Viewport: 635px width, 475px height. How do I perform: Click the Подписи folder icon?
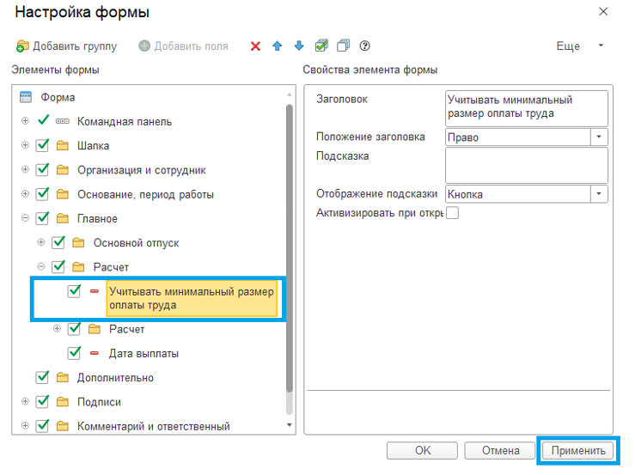pos(63,402)
